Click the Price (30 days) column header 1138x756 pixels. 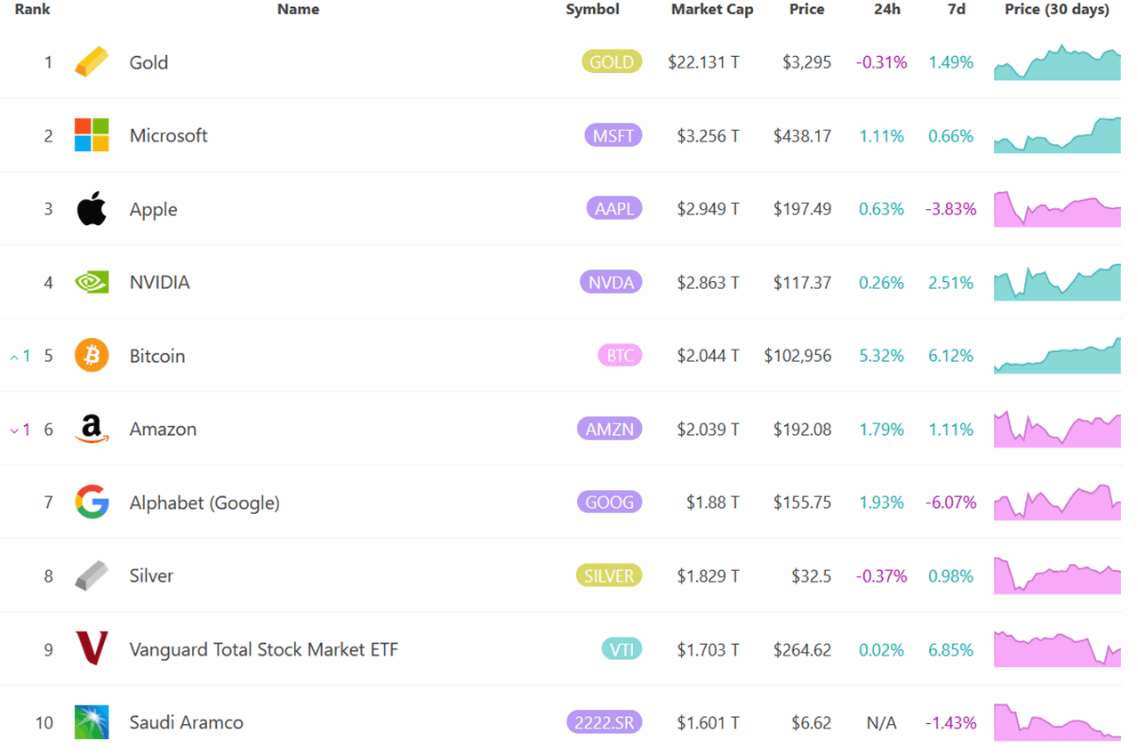pos(1057,10)
